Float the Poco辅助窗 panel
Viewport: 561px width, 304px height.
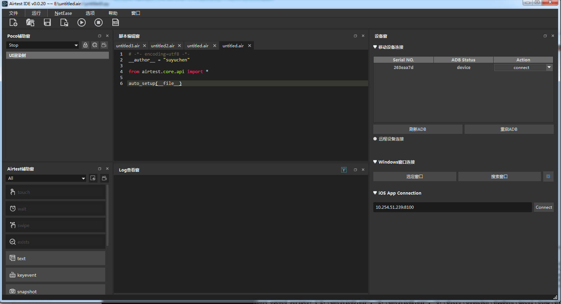[x=100, y=36]
